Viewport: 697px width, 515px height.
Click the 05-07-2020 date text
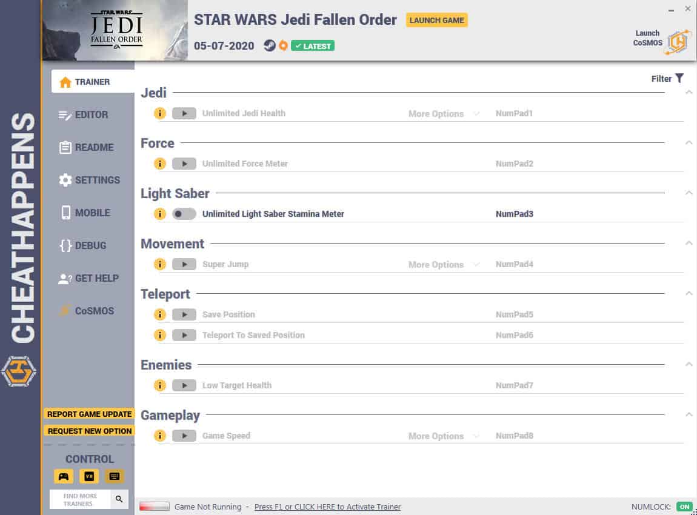pos(224,46)
